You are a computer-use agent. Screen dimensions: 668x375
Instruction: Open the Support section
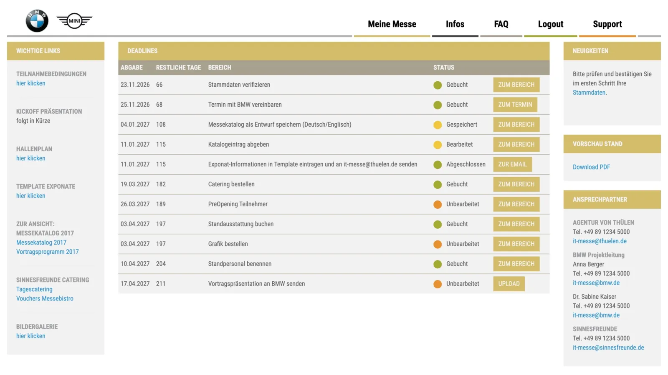607,24
